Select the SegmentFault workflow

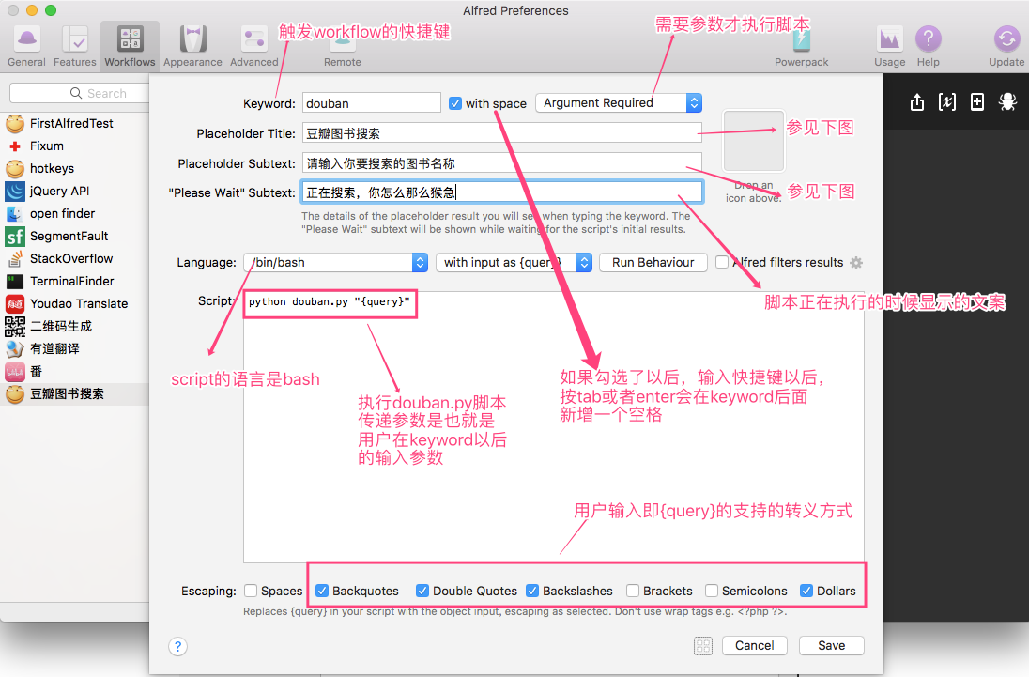pos(74,237)
